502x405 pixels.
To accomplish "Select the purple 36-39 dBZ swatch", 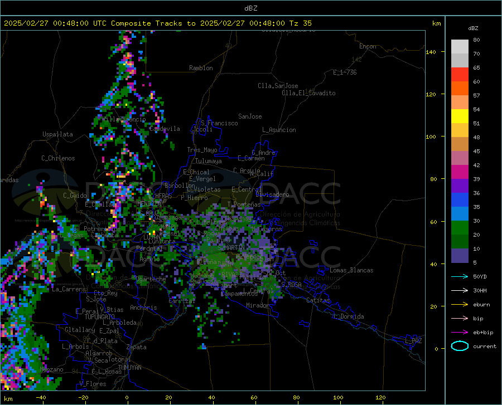I will (x=460, y=186).
